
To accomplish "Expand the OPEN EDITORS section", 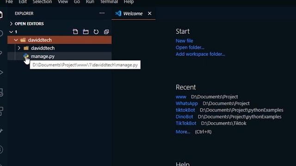I will (x=11, y=24).
